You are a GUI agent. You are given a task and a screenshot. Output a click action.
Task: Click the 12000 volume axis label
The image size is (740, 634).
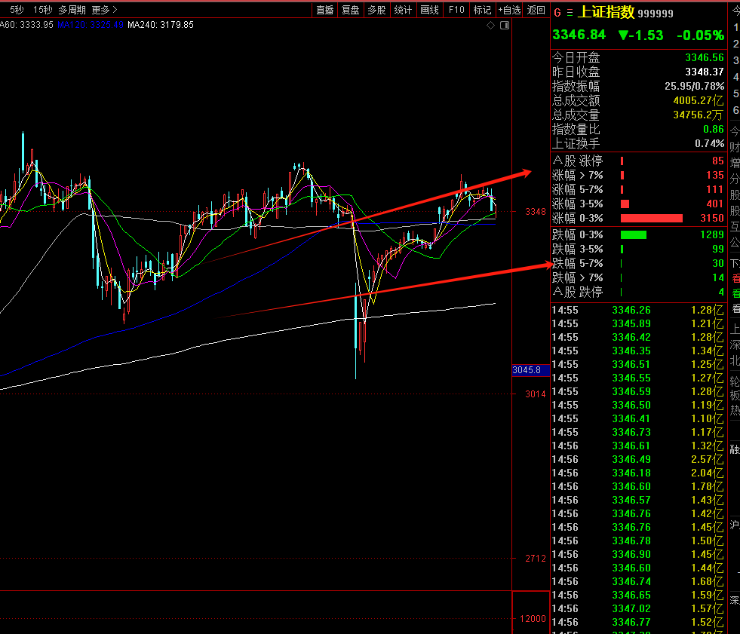point(533,618)
